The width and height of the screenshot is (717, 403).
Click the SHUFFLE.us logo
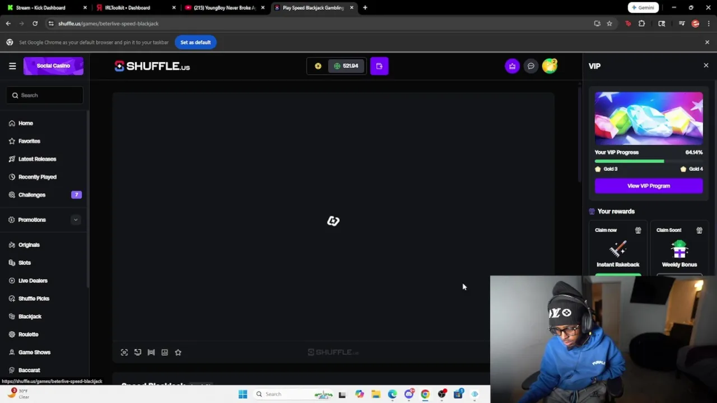[x=152, y=66]
